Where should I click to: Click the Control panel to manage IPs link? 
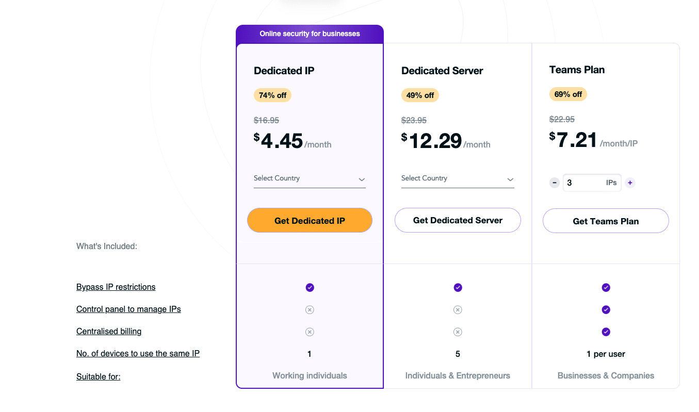coord(128,309)
